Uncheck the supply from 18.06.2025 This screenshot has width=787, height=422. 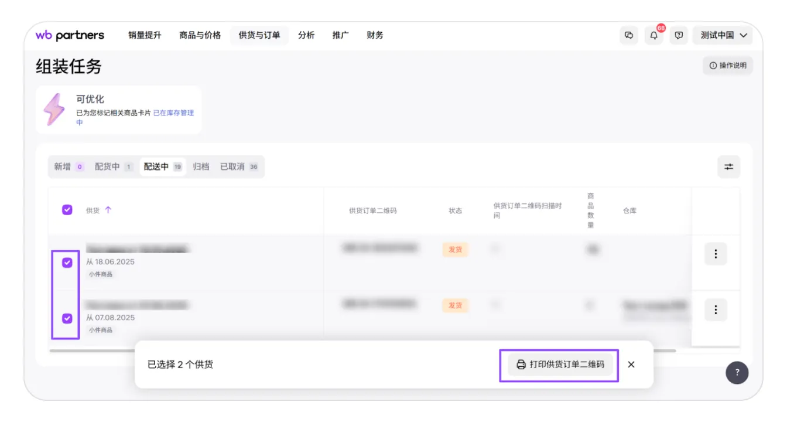coord(67,263)
